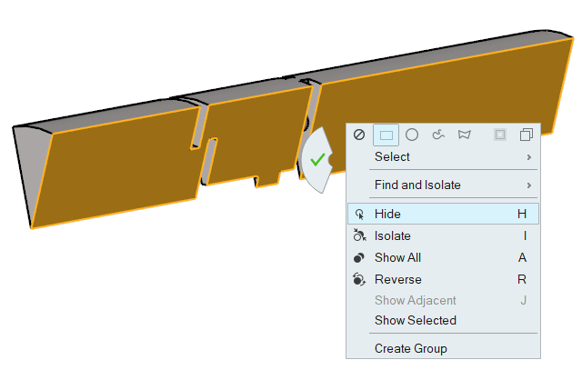Select the middle orange face of the model
This screenshot has height=370, width=582.
256,137
